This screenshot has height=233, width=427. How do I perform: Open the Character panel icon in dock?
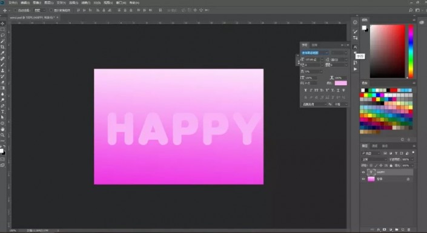click(355, 47)
